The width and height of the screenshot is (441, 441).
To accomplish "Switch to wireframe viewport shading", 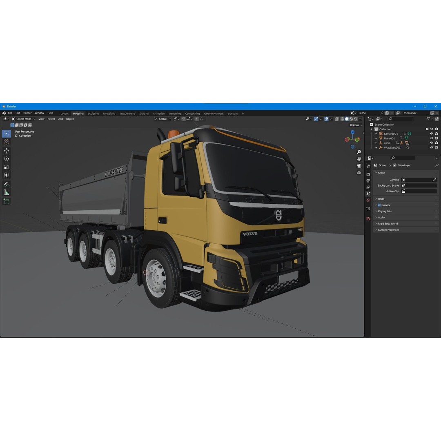I will click(343, 119).
